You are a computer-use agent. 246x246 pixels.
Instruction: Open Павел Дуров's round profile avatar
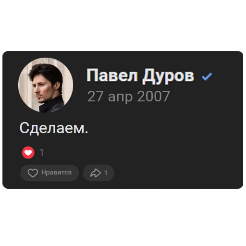(x=46, y=85)
